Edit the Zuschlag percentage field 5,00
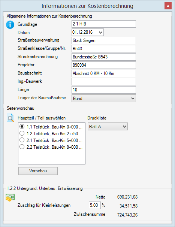The image size is (175, 227). [95, 205]
